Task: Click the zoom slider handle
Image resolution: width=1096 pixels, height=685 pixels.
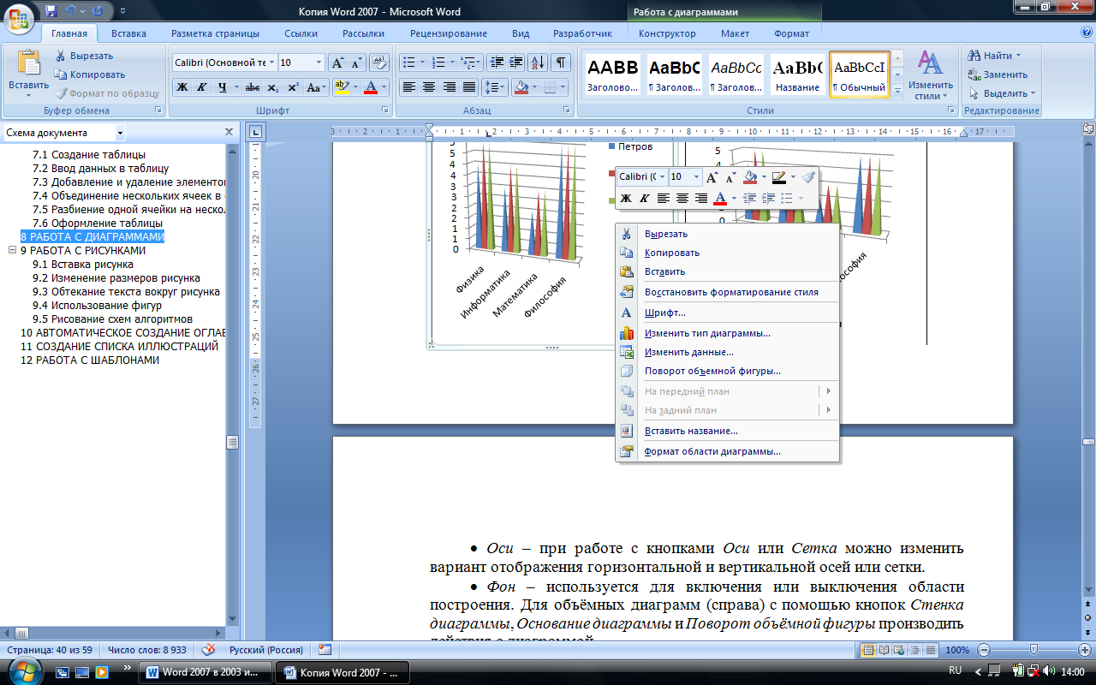Action: click(1034, 650)
